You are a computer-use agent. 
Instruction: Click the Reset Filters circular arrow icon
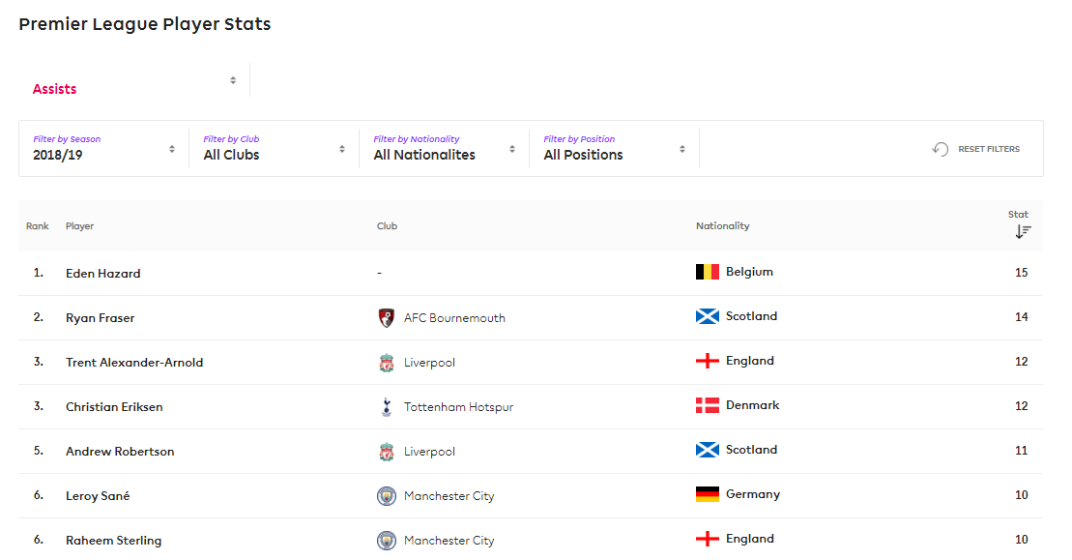point(941,149)
